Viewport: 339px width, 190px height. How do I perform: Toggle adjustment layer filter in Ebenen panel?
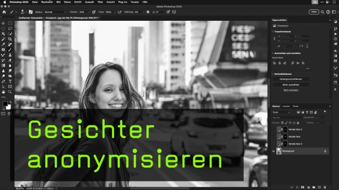tap(303, 112)
